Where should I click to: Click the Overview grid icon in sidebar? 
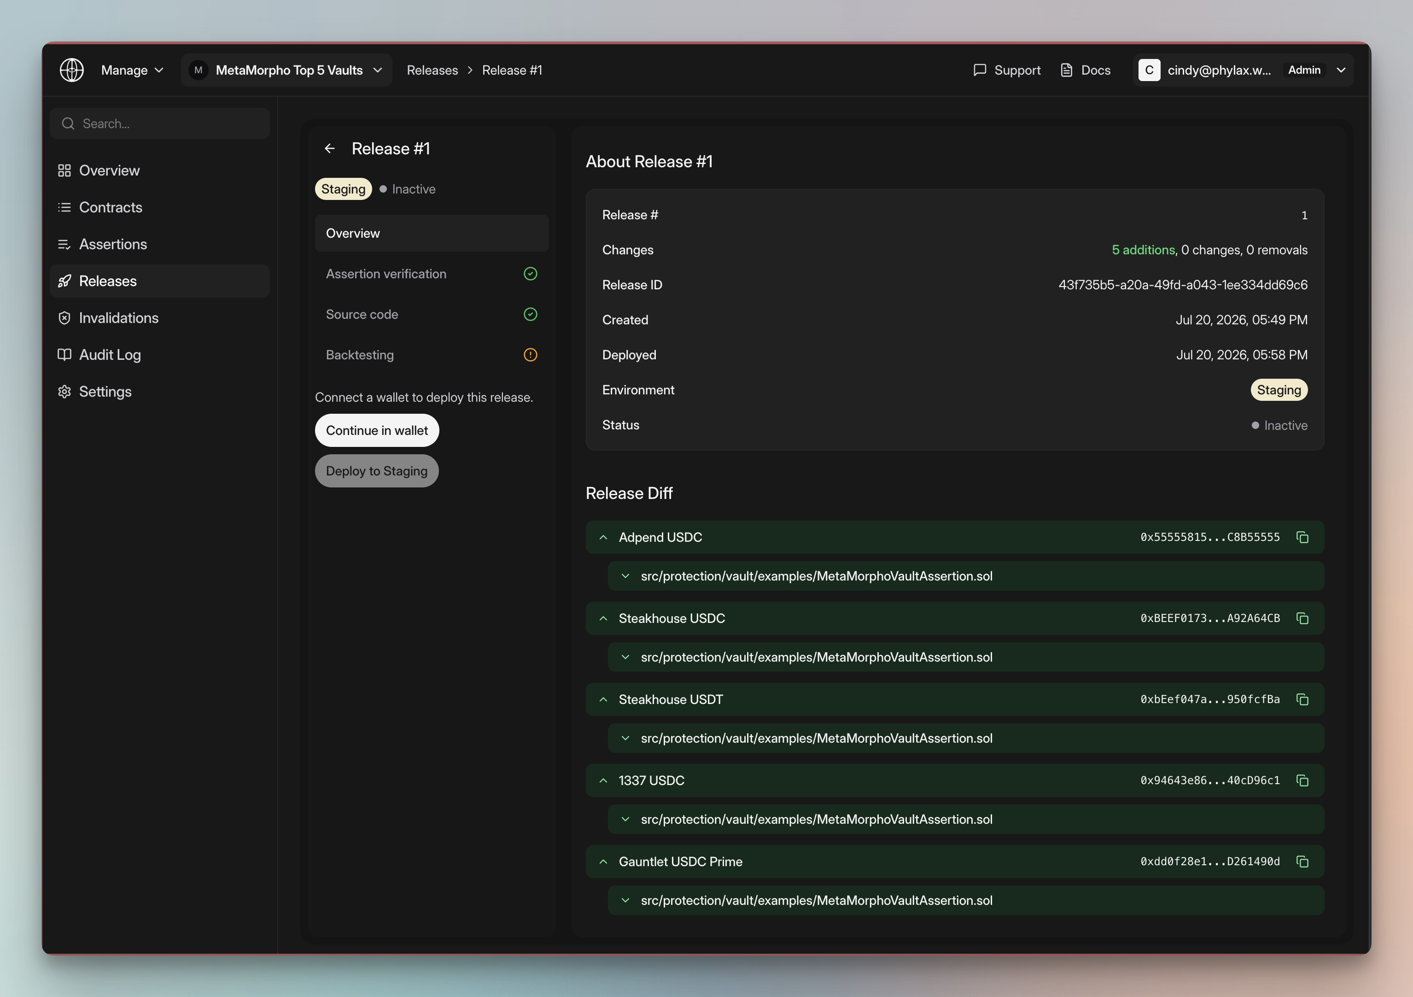(x=64, y=170)
